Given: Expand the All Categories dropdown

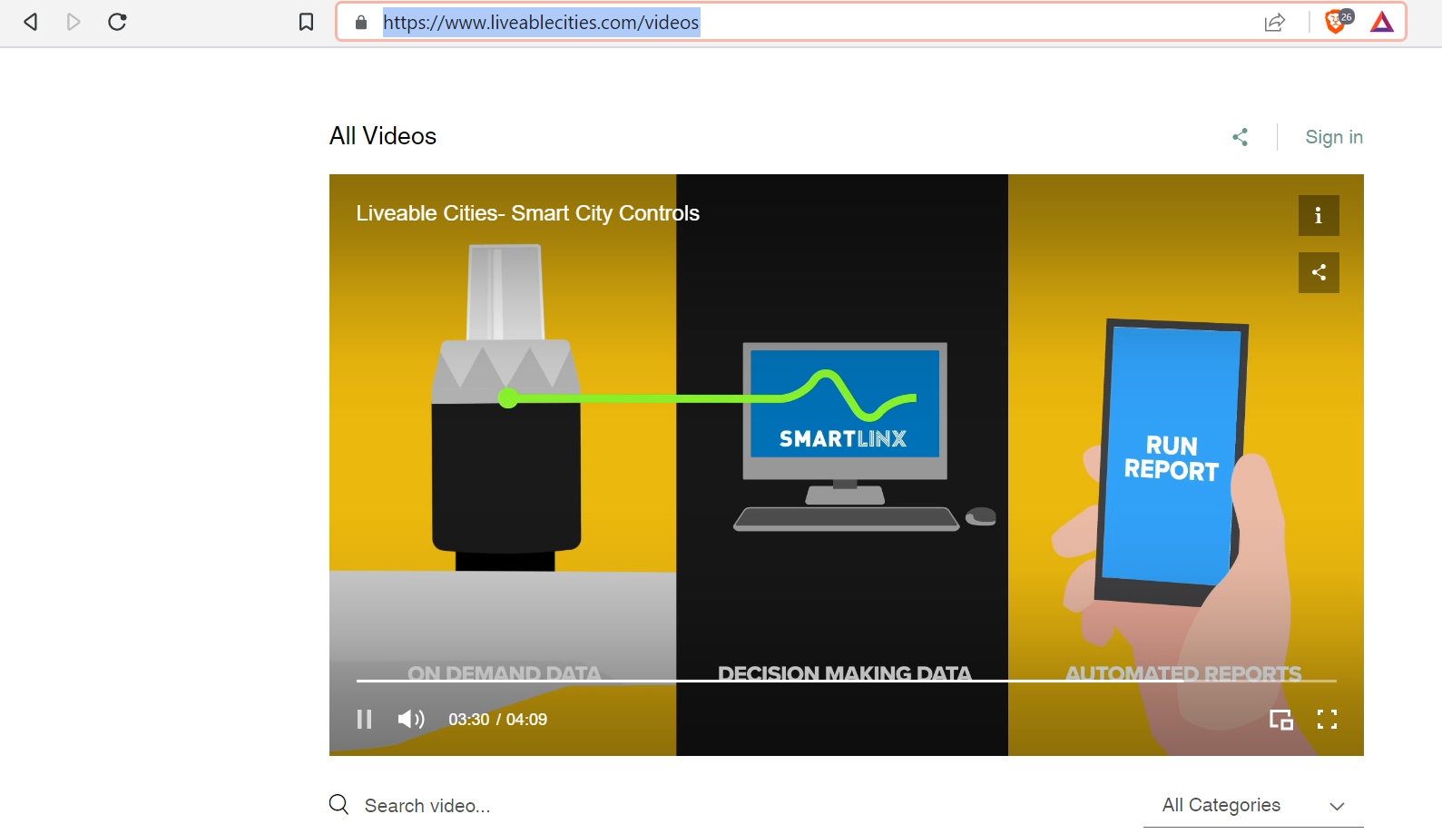Looking at the screenshot, I should 1253,805.
